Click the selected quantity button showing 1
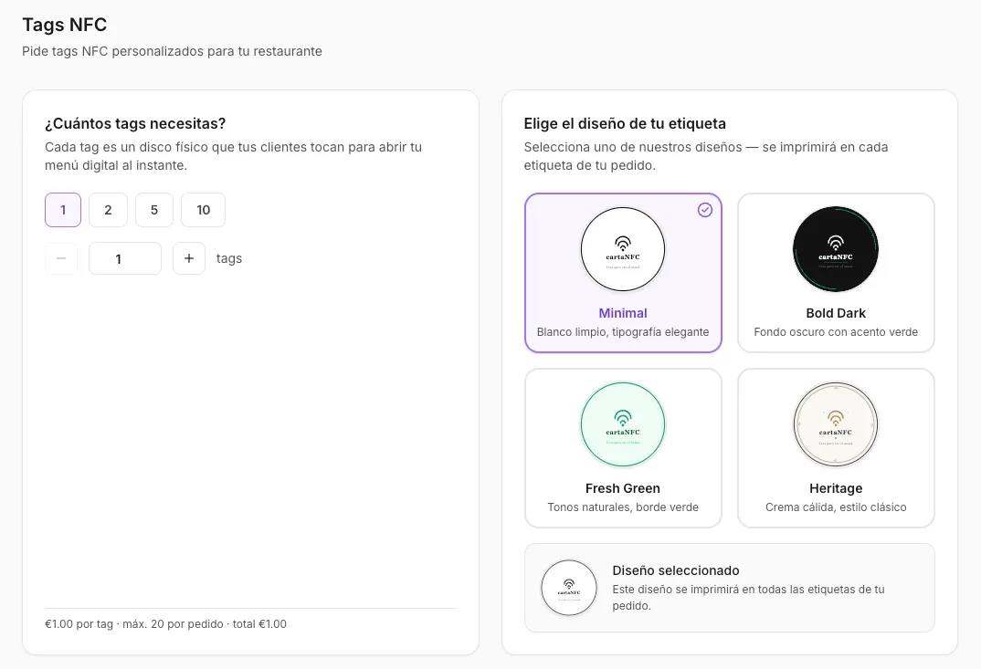Image resolution: width=981 pixels, height=669 pixels. point(62,209)
